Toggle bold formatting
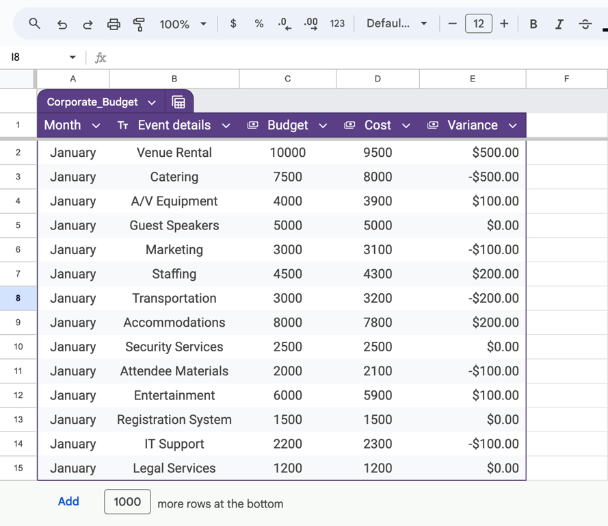 [x=533, y=24]
